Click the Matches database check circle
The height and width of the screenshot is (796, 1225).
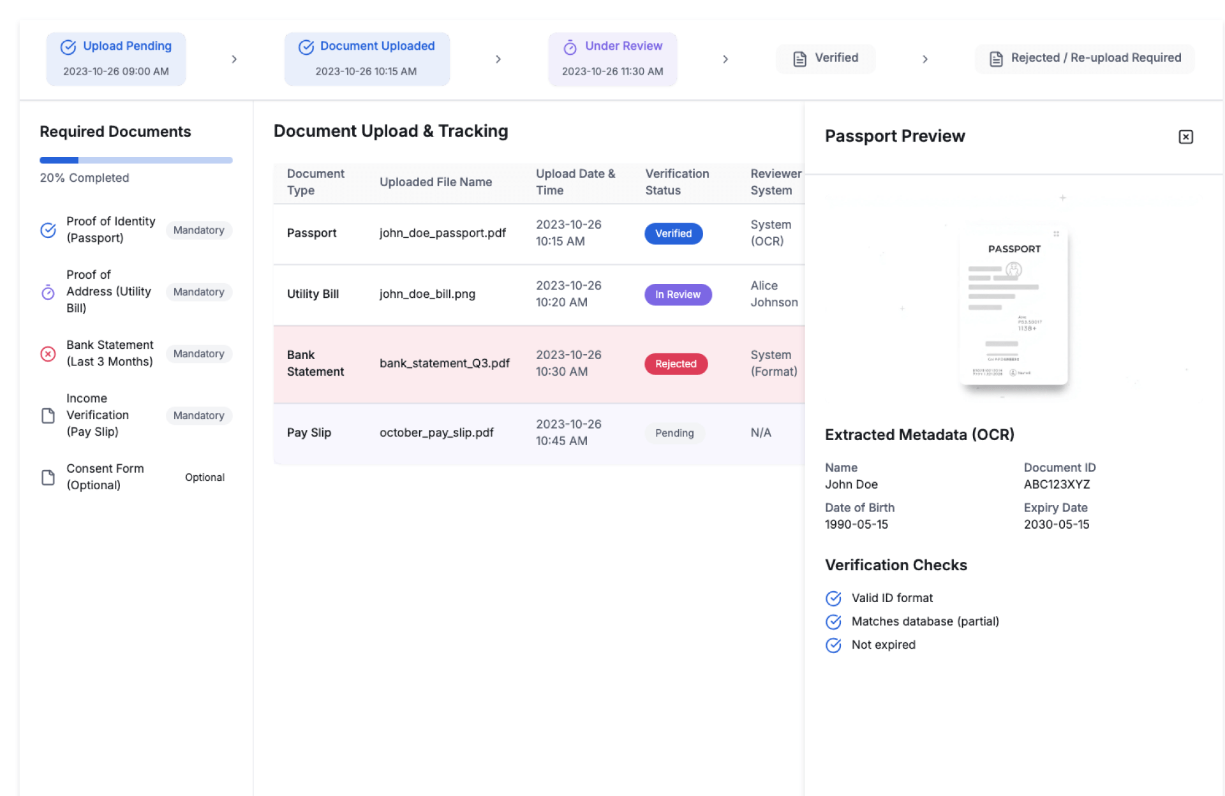tap(833, 622)
